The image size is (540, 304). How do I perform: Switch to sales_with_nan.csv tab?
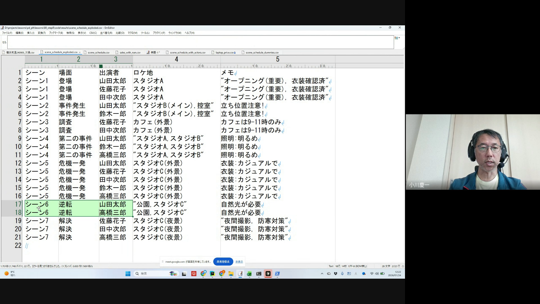pos(130,52)
